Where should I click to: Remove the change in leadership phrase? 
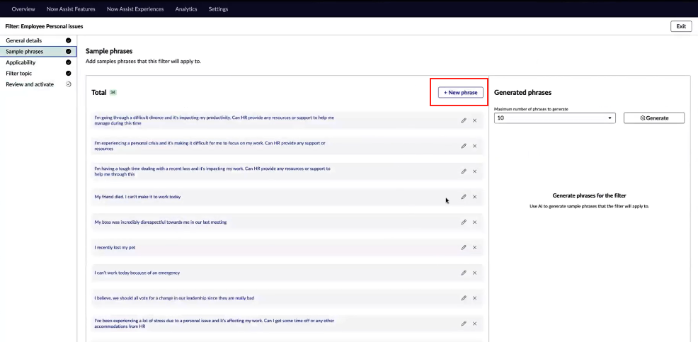474,298
